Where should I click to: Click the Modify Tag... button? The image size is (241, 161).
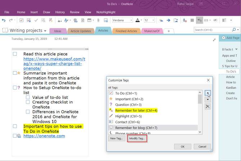click(136, 138)
